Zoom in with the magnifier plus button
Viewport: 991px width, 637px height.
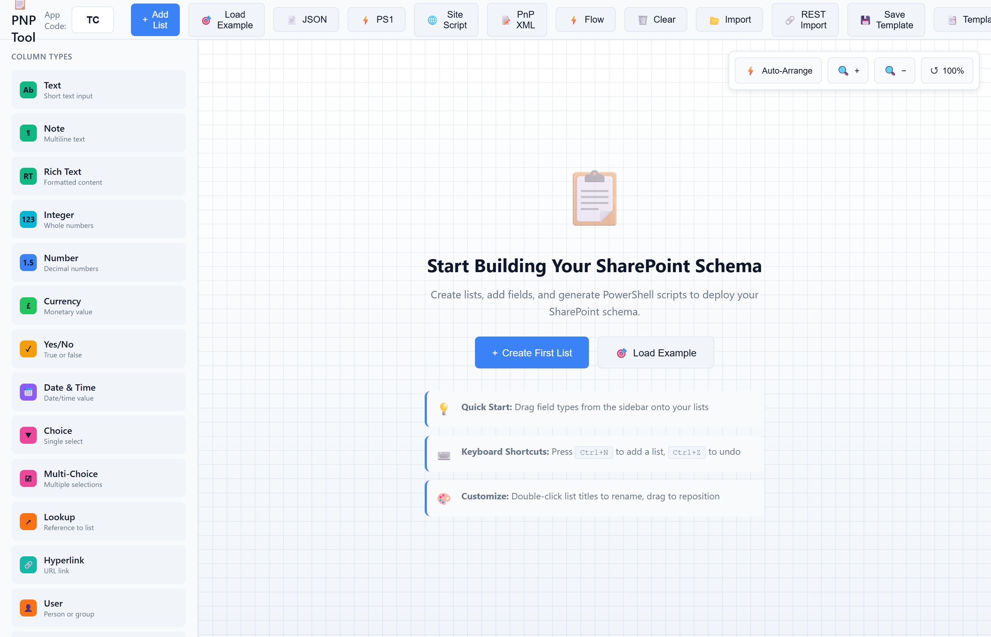[847, 71]
